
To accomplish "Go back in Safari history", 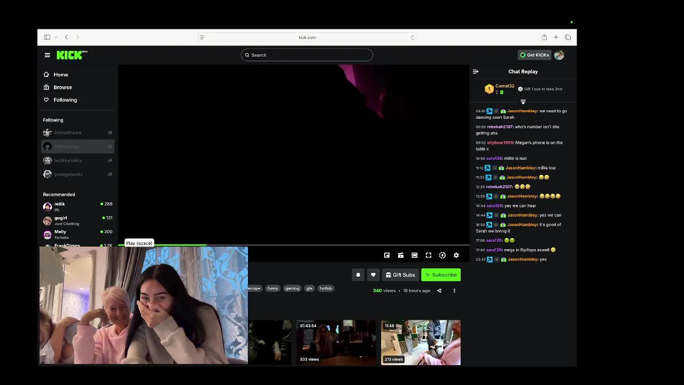I will click(x=66, y=37).
